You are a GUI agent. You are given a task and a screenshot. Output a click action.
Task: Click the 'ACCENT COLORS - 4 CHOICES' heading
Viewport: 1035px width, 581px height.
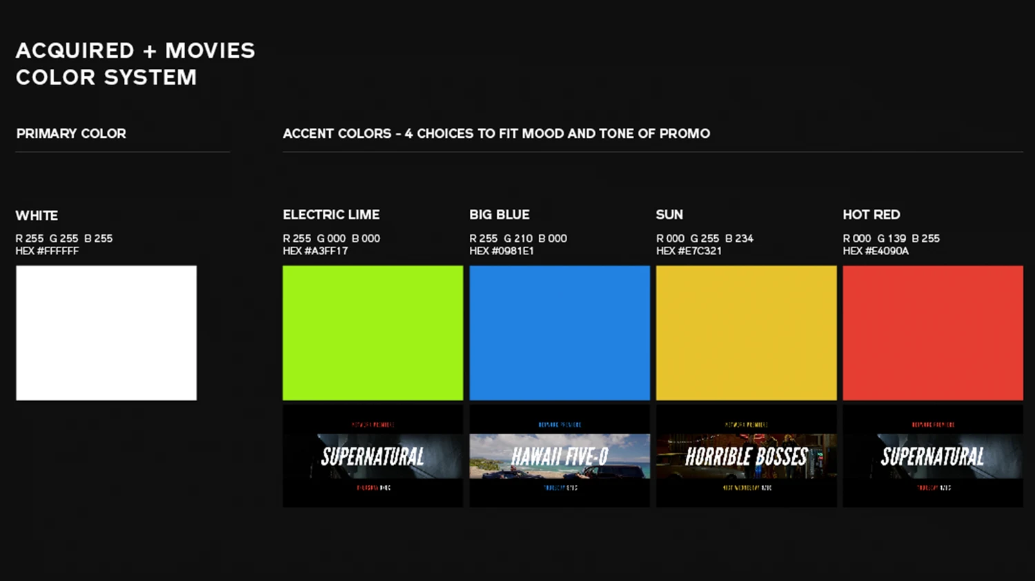point(496,134)
